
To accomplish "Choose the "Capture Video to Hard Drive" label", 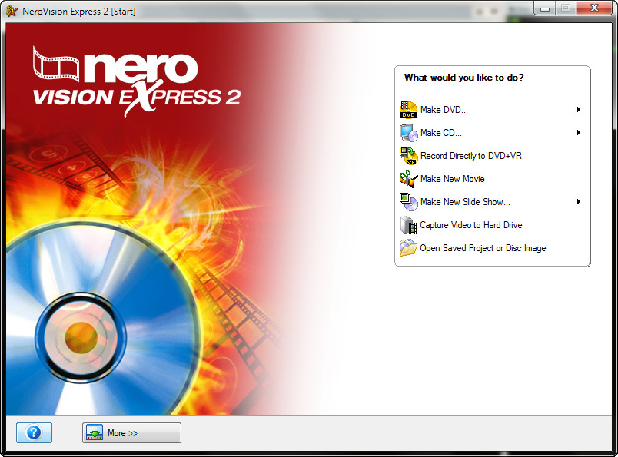I will click(x=470, y=225).
